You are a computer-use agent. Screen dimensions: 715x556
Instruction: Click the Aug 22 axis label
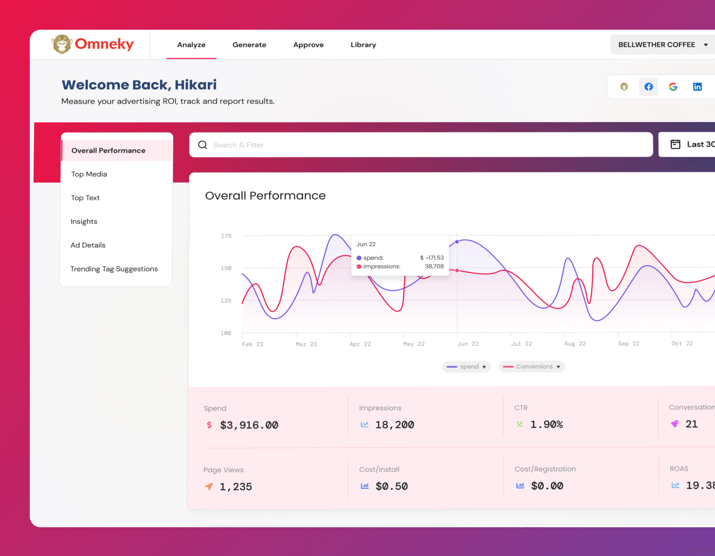point(575,344)
